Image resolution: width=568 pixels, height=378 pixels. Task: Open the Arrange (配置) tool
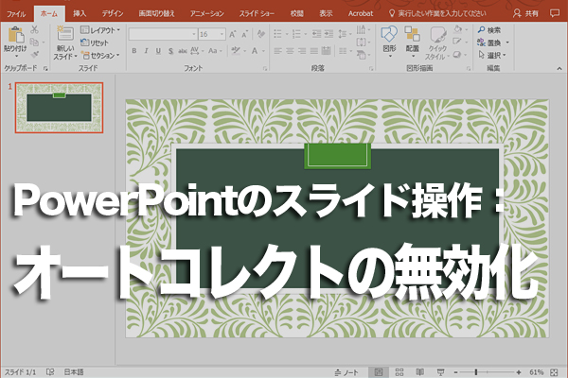413,38
